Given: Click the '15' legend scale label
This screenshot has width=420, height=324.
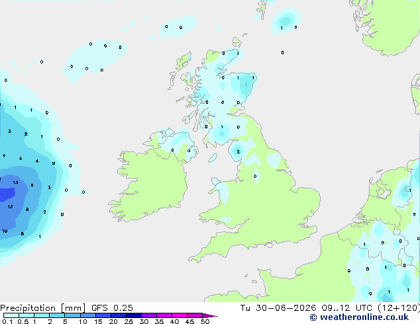Looking at the screenshot, I should coord(98,321).
